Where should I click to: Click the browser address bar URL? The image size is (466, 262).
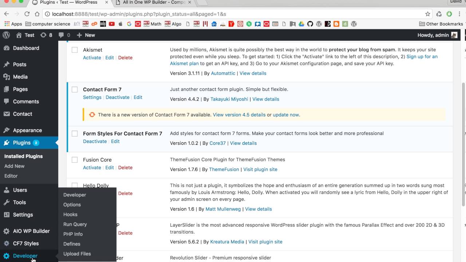coord(139,14)
